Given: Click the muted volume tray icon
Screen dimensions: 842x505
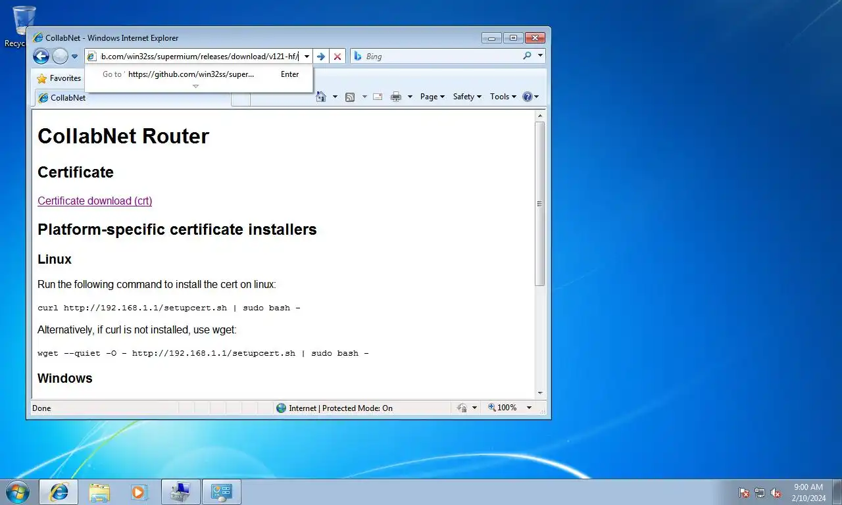Looking at the screenshot, I should (x=776, y=493).
